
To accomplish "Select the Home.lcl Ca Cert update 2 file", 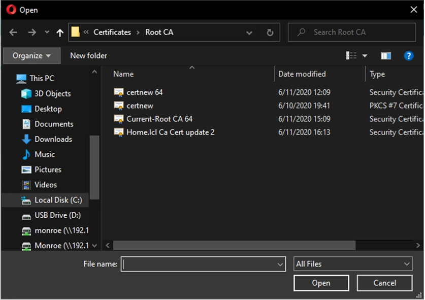I will [170, 132].
